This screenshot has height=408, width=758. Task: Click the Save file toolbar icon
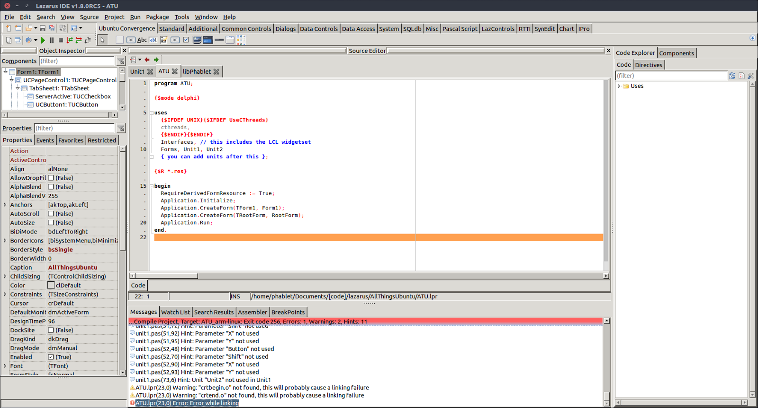tap(43, 28)
